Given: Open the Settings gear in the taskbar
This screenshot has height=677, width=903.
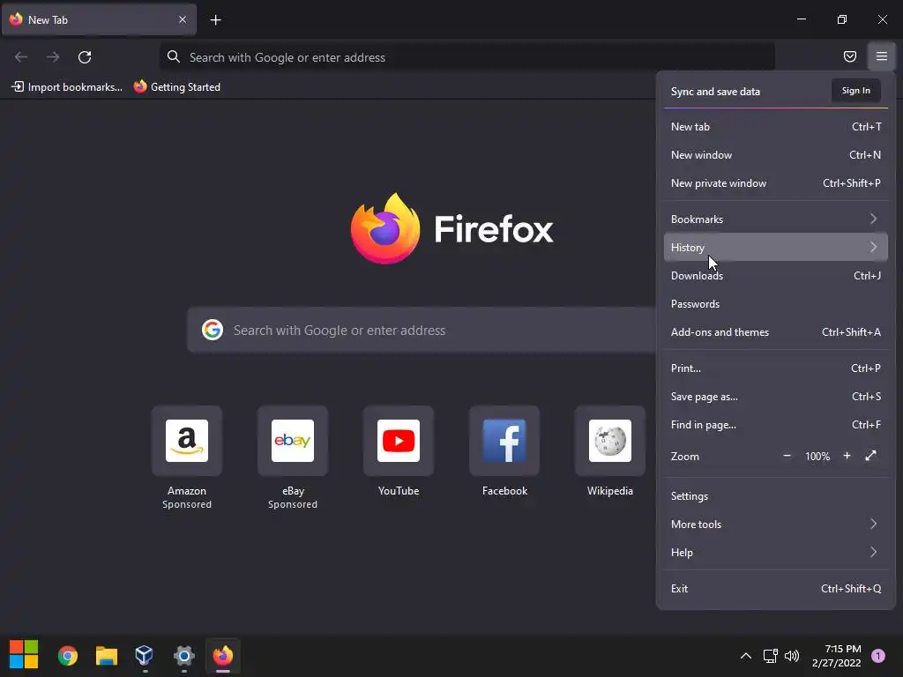Looking at the screenshot, I should pos(183,656).
